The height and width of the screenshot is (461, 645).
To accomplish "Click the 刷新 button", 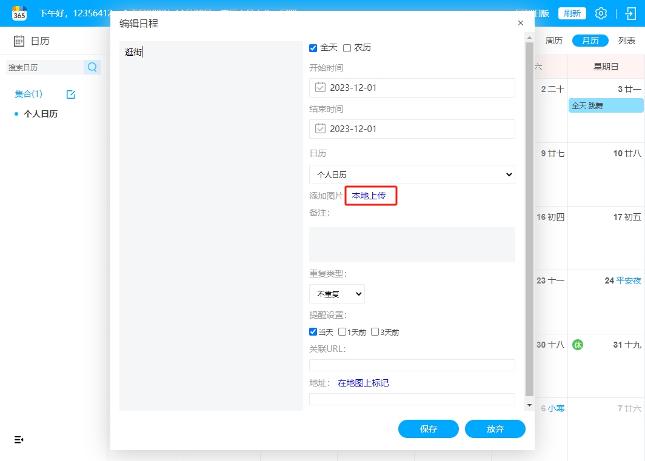I will click(572, 13).
